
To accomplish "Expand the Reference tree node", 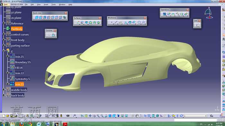I will 4,23.
